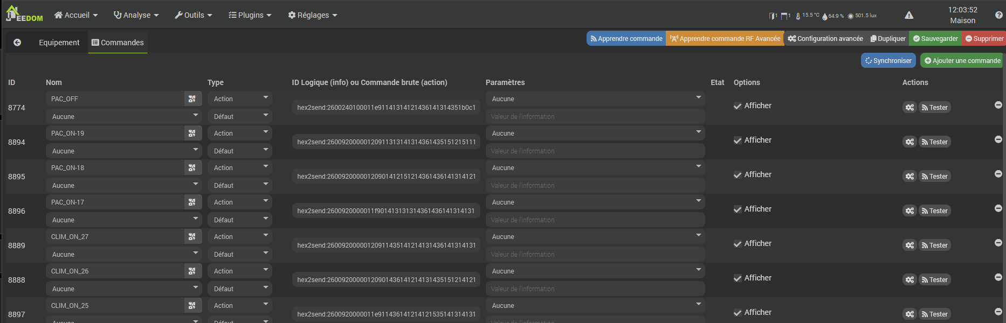Uncheck Afficher for PAC_OFF command

[738, 106]
